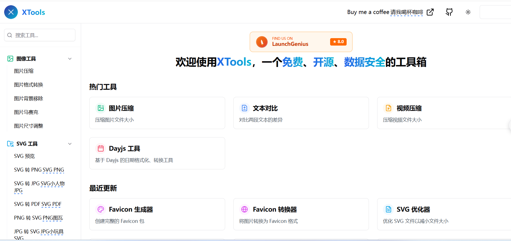Open the Favicon 生成器 card title
Viewport: 511px width, 241px height.
click(x=131, y=210)
